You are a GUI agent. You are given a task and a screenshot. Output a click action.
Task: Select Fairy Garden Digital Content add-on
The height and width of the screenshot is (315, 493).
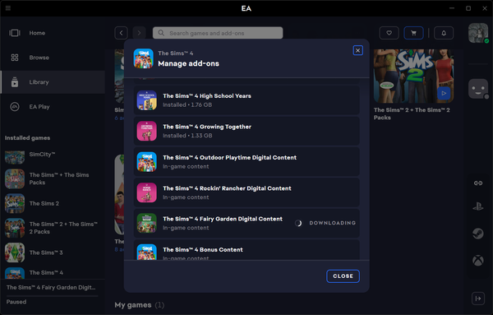pos(246,223)
